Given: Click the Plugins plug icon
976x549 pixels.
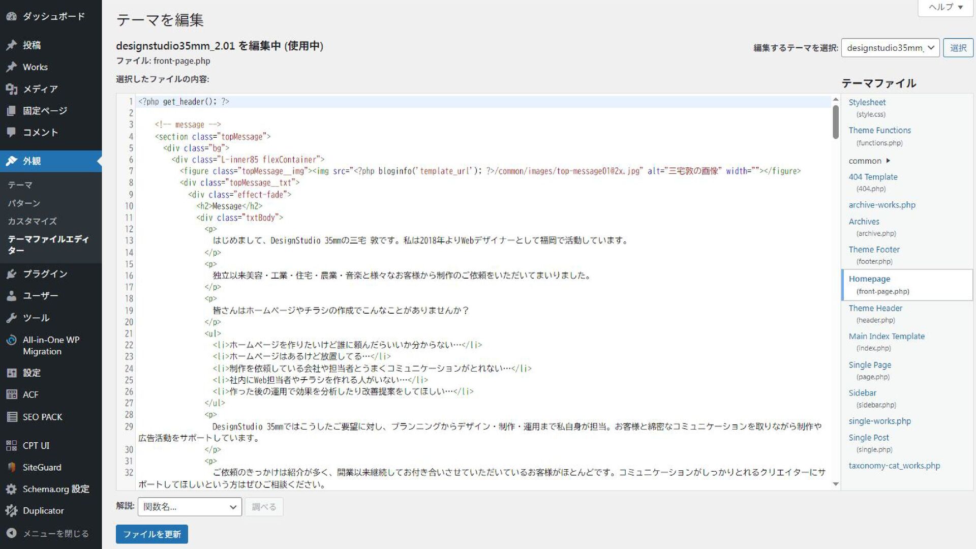Looking at the screenshot, I should tap(11, 274).
